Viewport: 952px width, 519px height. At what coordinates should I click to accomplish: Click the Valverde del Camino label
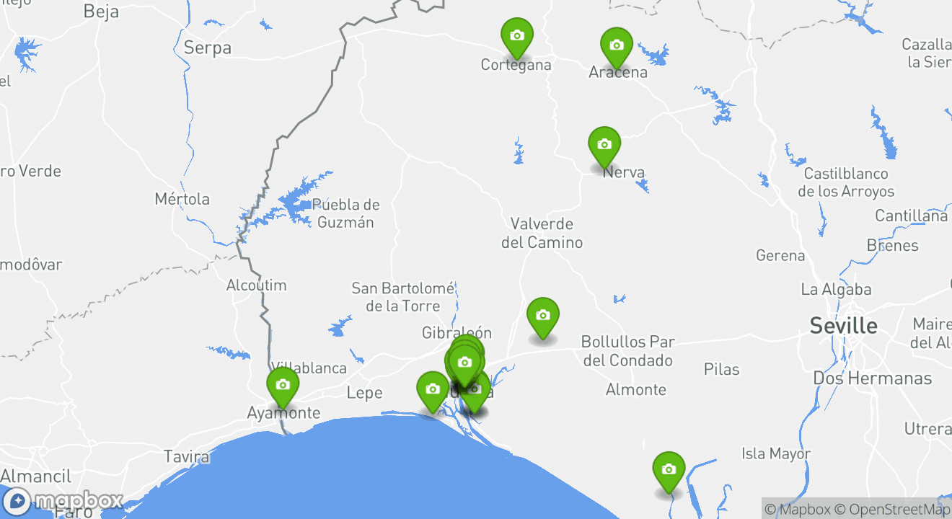tap(542, 233)
